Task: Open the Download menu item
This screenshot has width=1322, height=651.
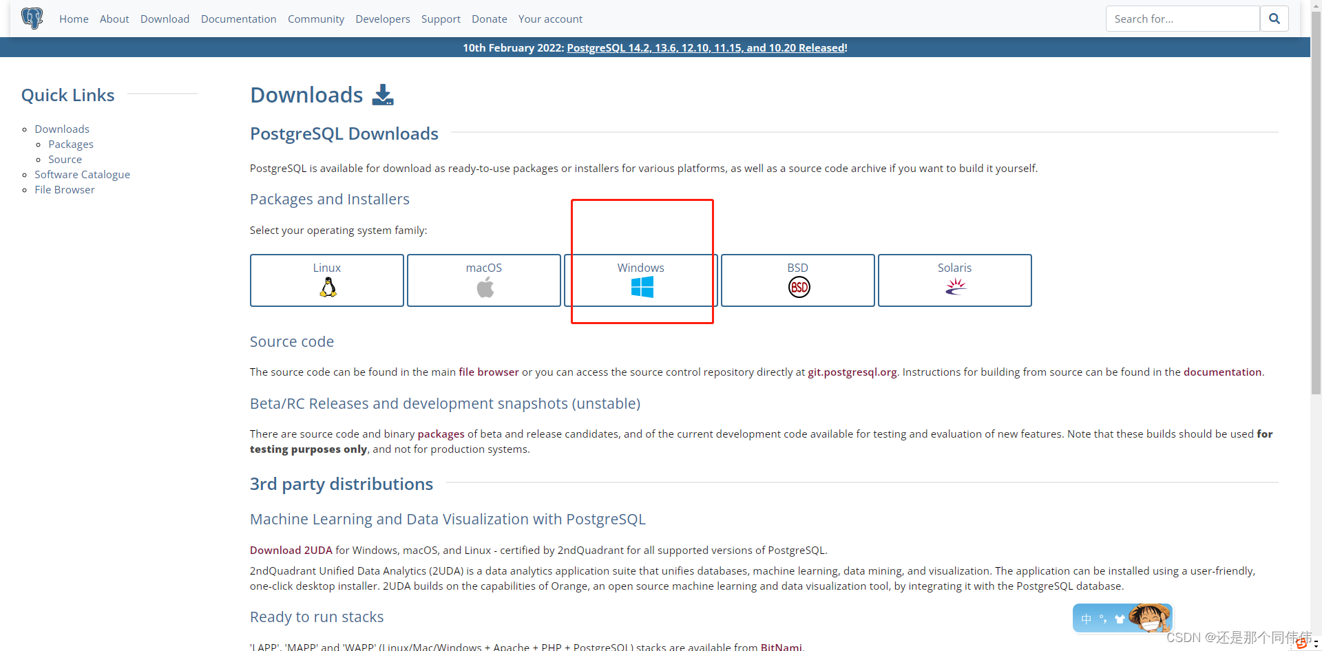Action: (165, 19)
